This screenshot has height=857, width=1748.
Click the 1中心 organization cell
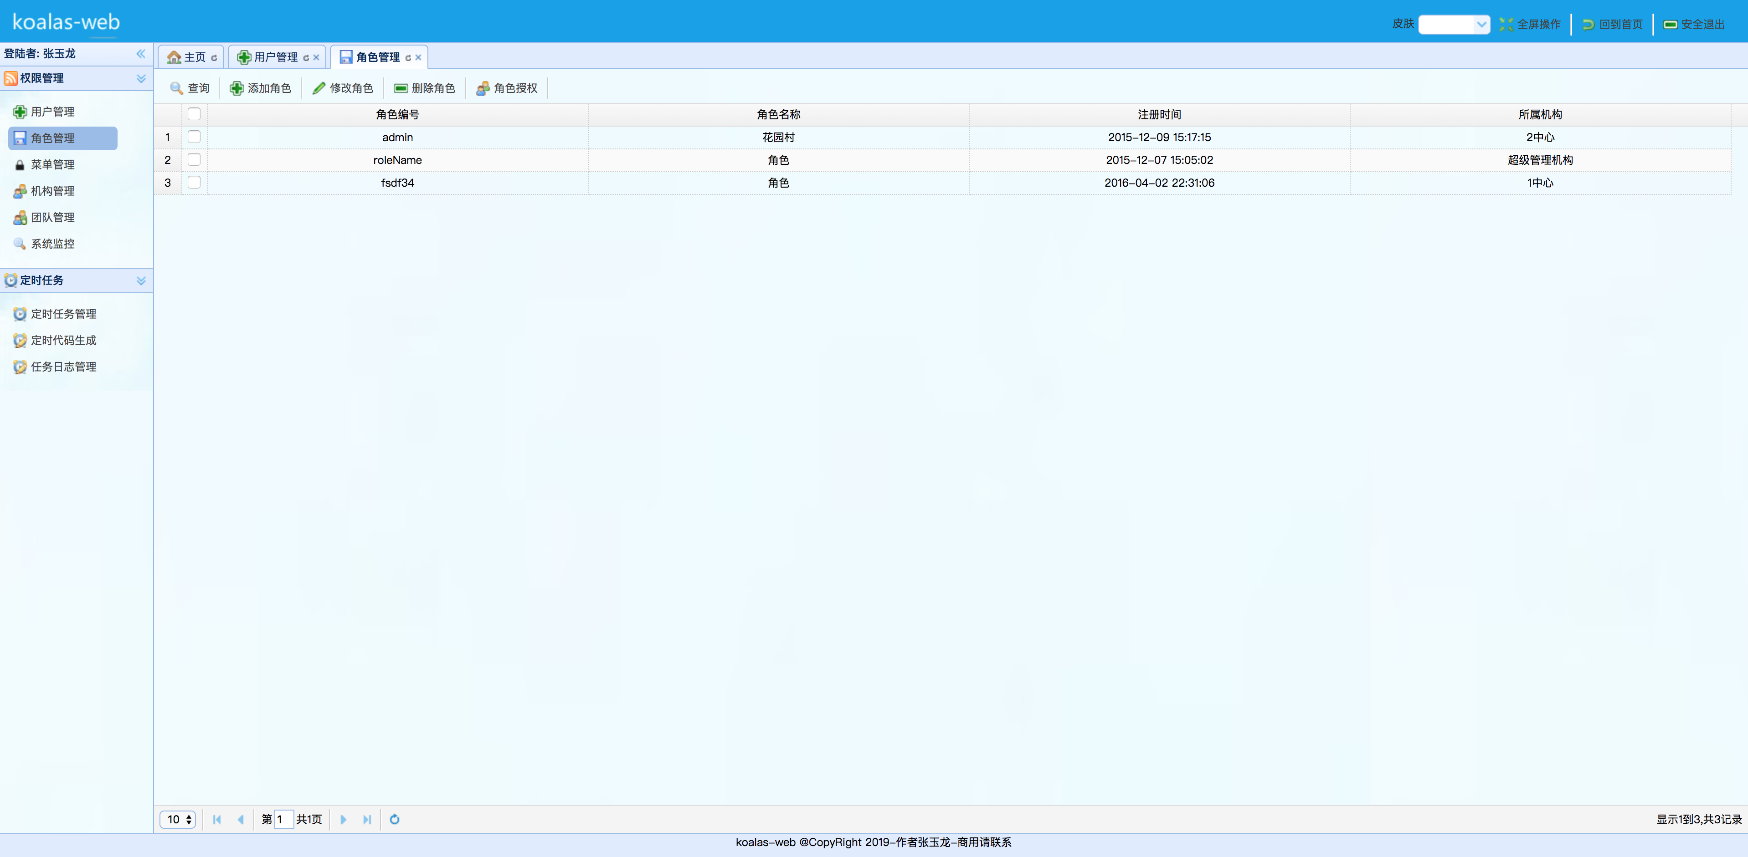tap(1540, 183)
